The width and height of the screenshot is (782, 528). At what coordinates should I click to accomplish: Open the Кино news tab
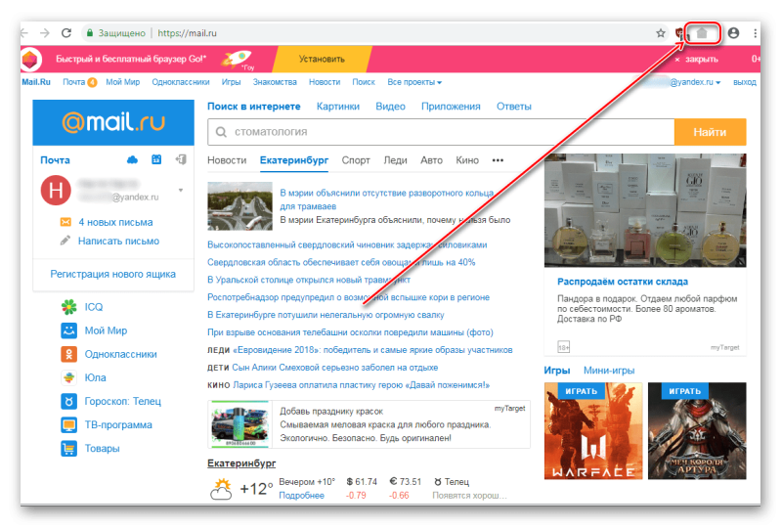coord(467,160)
